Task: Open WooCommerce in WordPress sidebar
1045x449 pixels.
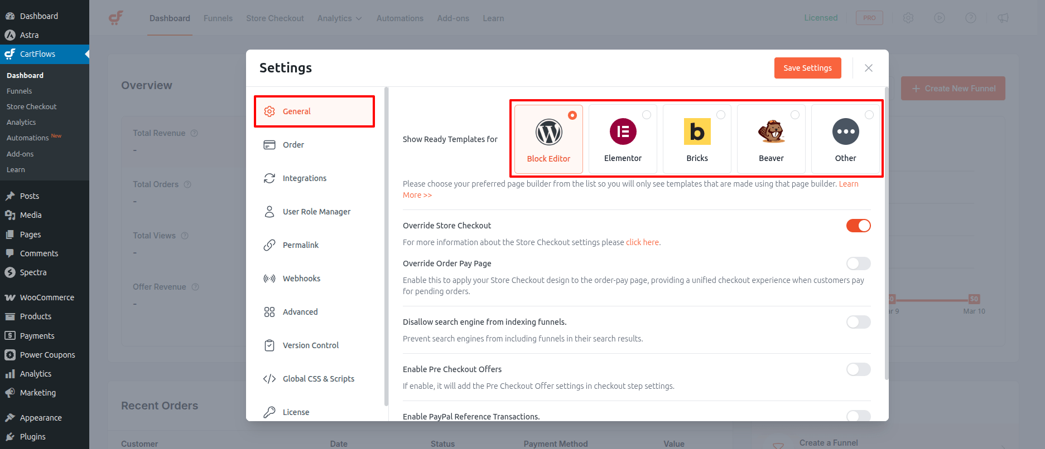Action: tap(45, 297)
